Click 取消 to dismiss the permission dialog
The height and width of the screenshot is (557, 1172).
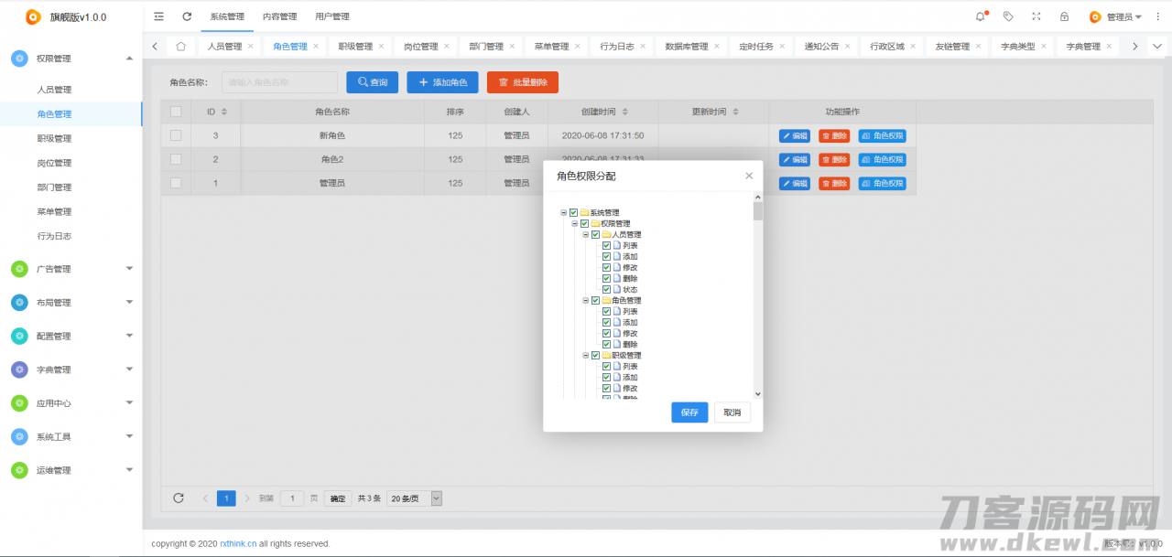[x=732, y=412]
